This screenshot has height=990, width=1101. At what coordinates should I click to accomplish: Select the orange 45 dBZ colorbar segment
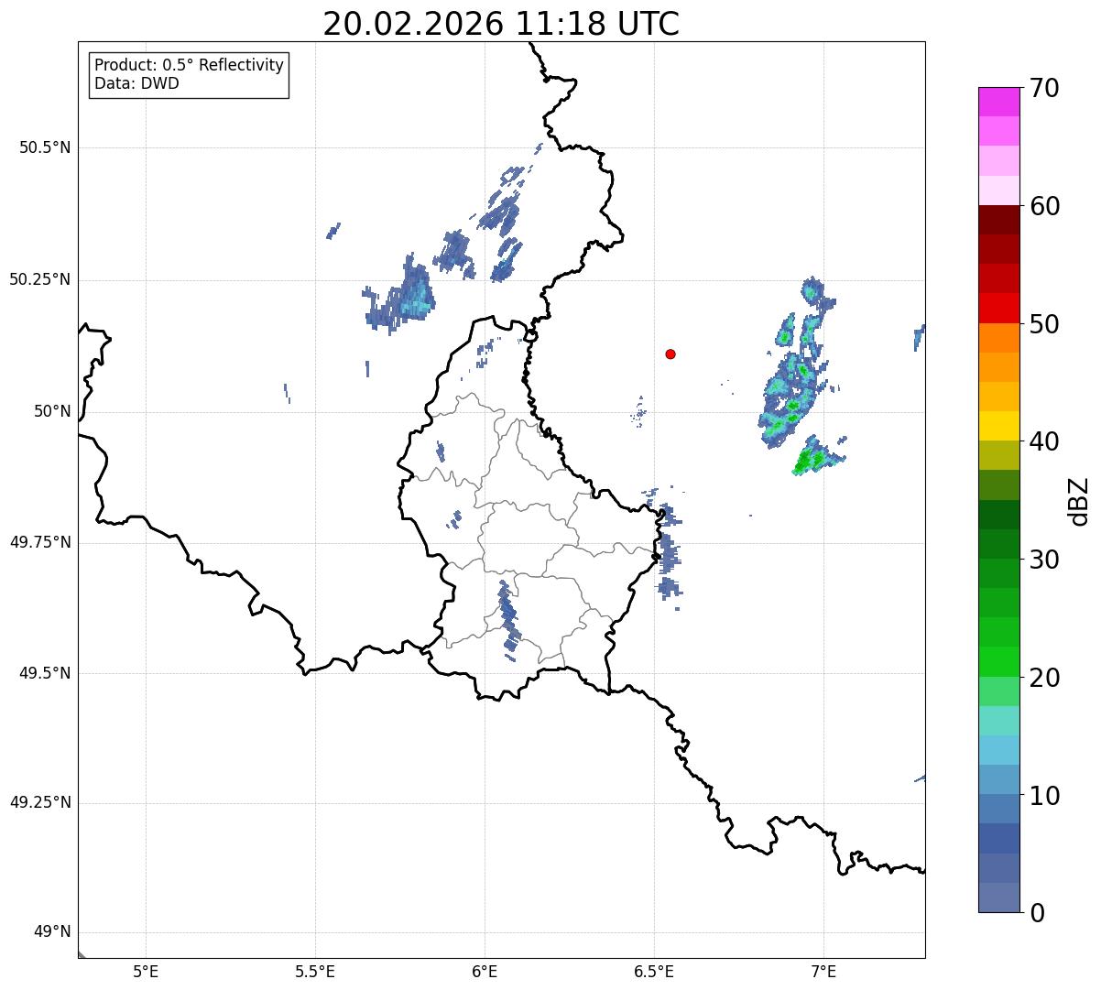998,367
